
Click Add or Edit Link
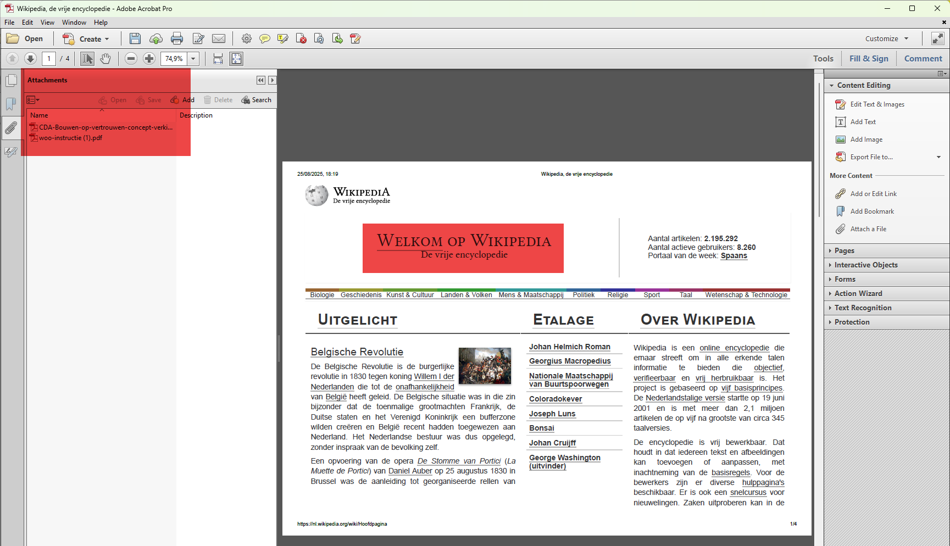tap(866, 194)
